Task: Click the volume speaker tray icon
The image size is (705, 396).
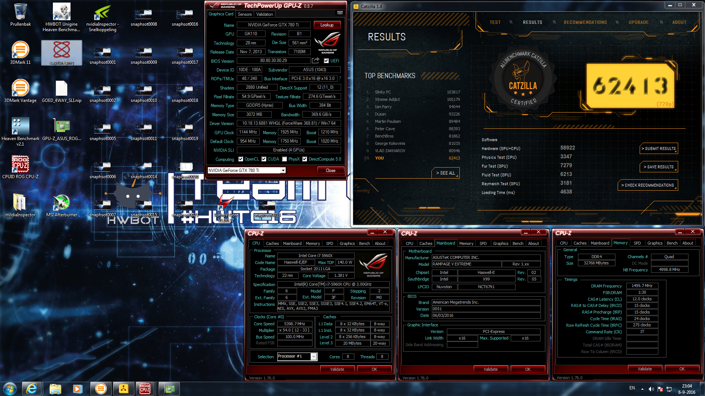Action: 651,389
